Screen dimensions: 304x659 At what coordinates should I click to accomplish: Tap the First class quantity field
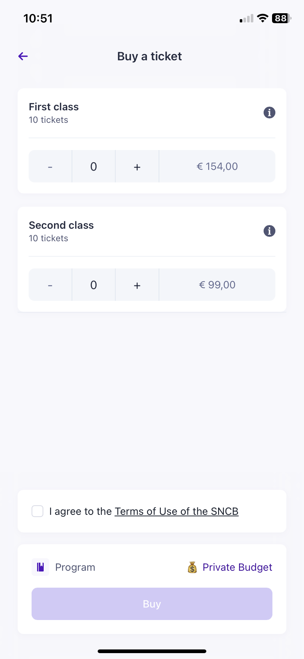point(94,167)
